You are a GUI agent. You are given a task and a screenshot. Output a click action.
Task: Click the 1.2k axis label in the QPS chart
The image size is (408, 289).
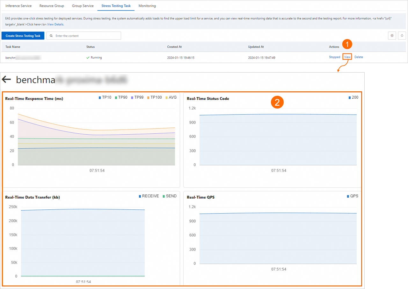[192, 207]
